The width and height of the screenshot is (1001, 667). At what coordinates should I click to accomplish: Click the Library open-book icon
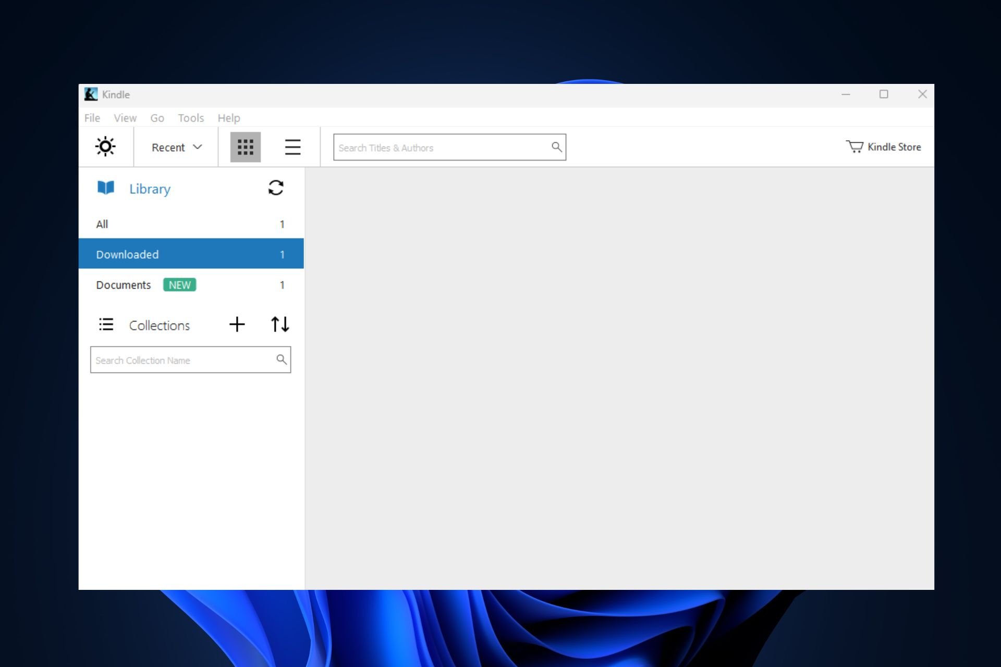(106, 188)
